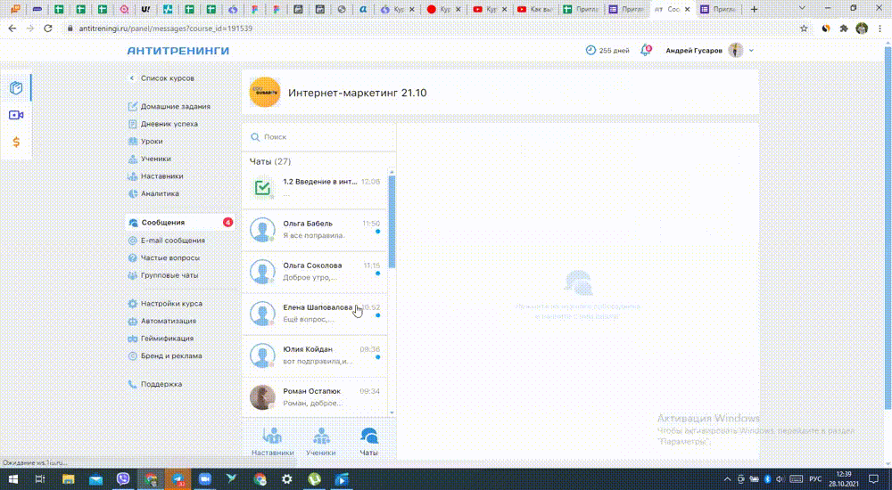The width and height of the screenshot is (892, 490).
Task: Click the courses cube icon in left rail
Action: point(15,87)
